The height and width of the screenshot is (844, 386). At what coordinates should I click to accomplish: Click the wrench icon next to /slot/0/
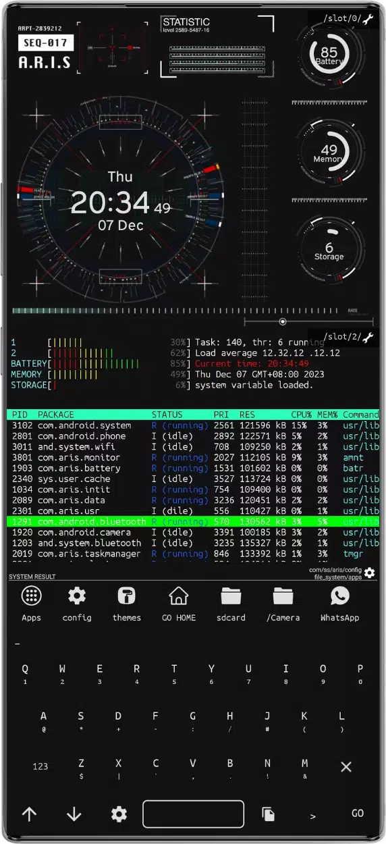[x=368, y=20]
